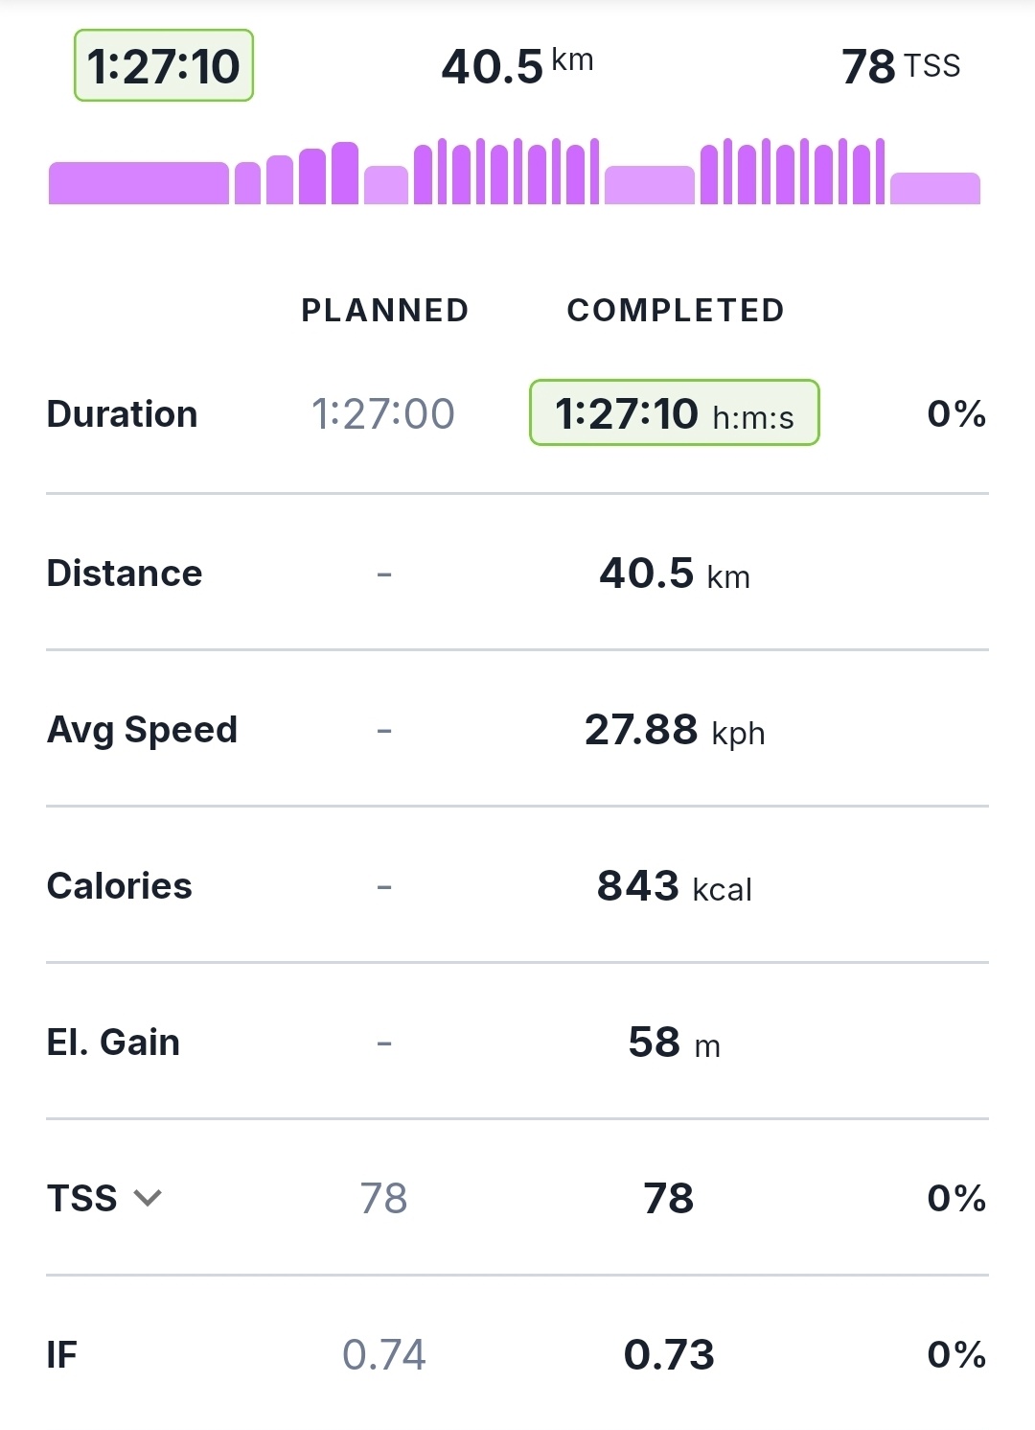1035x1430 pixels.
Task: Edit completed Distance value in the Distance row
Action: 674,574
